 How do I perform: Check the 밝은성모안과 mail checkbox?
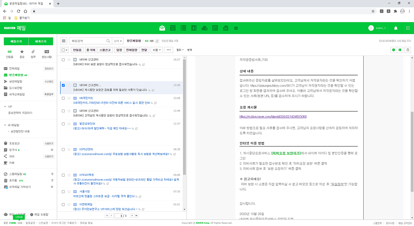click(x=63, y=124)
